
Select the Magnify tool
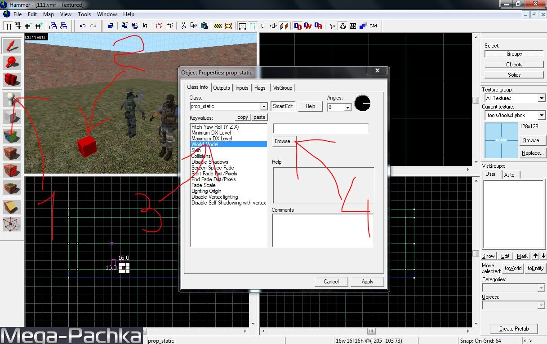12,63
